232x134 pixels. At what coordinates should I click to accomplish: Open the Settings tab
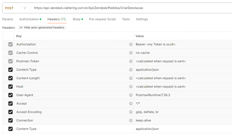(x=142, y=19)
